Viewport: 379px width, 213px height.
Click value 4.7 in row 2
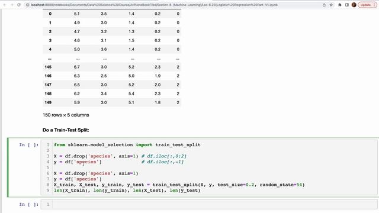pos(77,31)
